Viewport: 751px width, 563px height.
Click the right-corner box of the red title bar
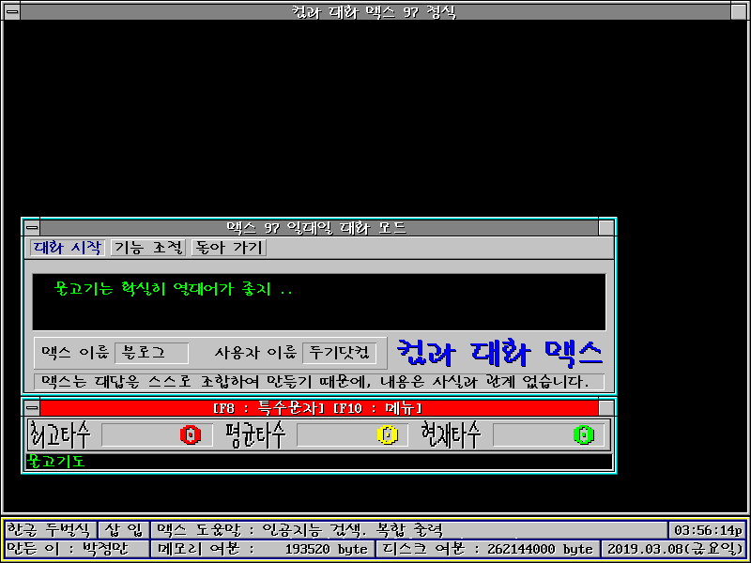[x=606, y=408]
